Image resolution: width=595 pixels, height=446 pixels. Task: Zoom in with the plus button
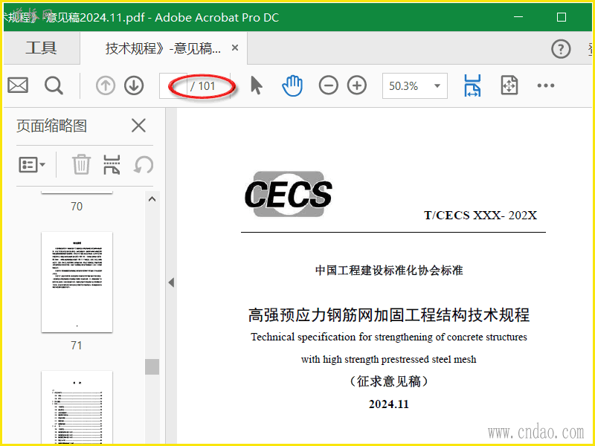point(357,85)
